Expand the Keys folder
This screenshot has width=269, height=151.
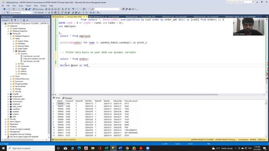(x=16, y=64)
